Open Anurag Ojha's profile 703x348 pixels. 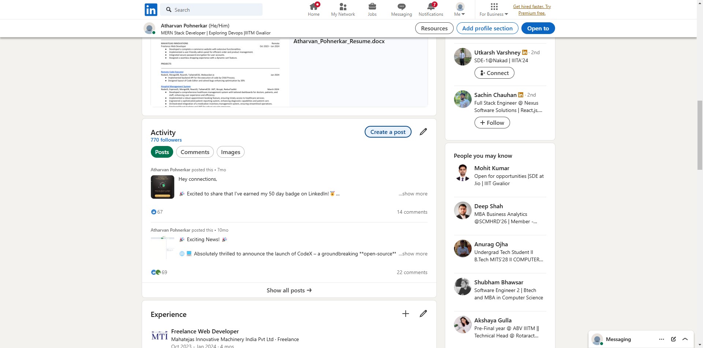coord(491,244)
